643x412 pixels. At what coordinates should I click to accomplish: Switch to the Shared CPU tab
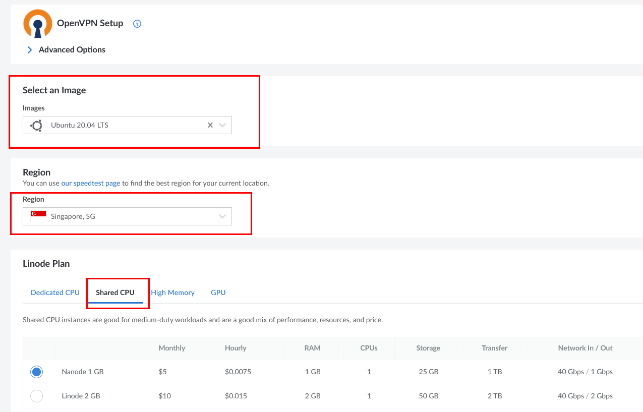click(115, 292)
